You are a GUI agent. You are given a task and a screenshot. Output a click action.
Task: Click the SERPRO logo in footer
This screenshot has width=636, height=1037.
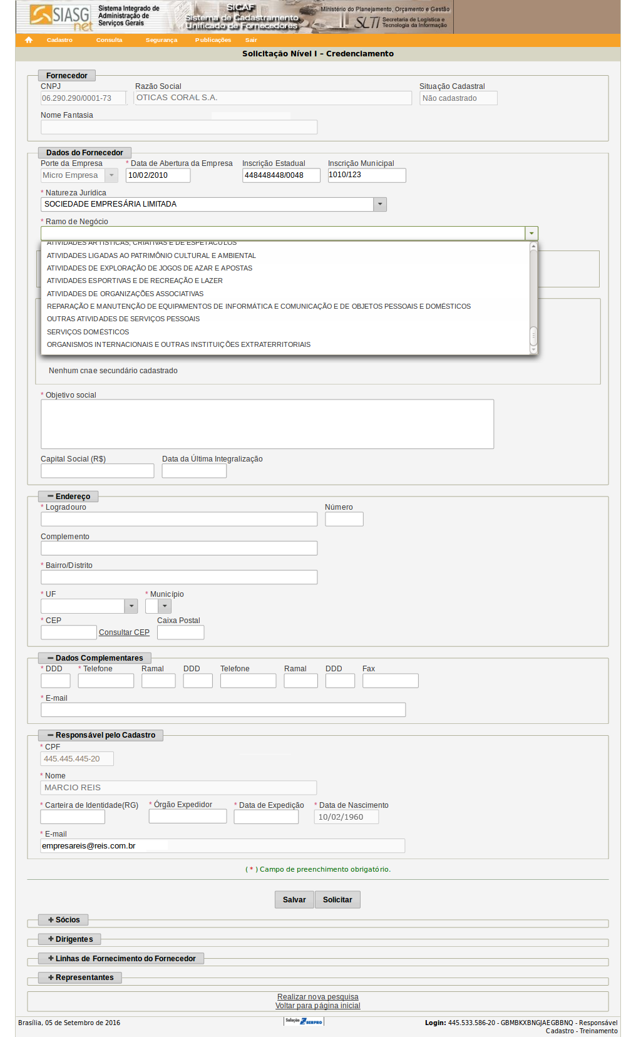[304, 1021]
